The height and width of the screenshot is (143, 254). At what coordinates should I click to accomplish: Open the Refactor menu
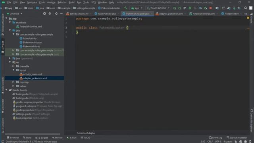click(x=62, y=2)
